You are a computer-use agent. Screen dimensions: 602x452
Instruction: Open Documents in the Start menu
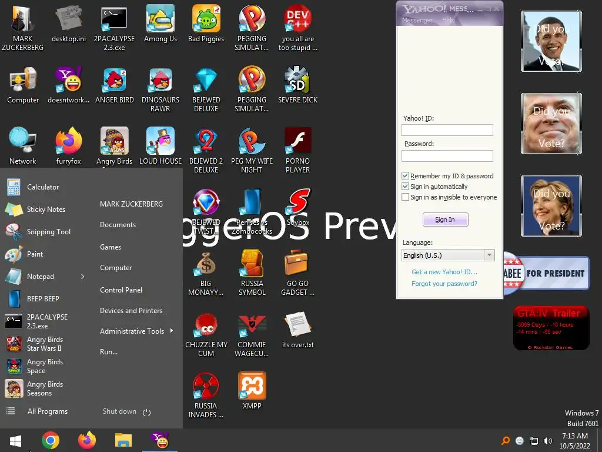(x=118, y=225)
